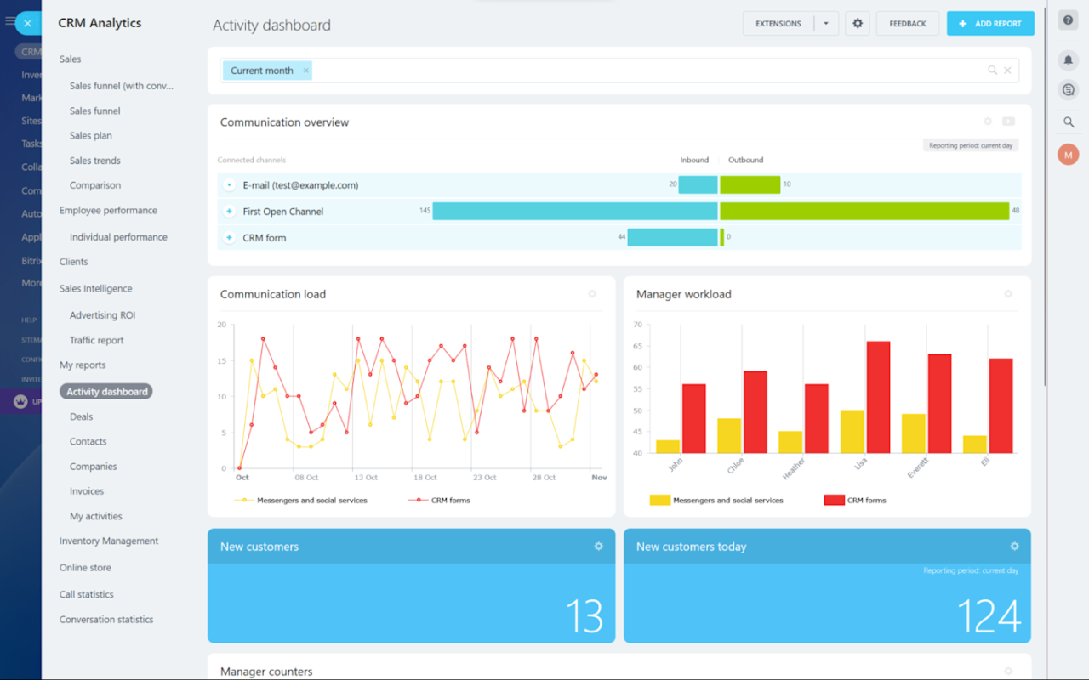Screen dimensions: 1089x680
Task: Select Deals under My reports
Action: [x=81, y=416]
